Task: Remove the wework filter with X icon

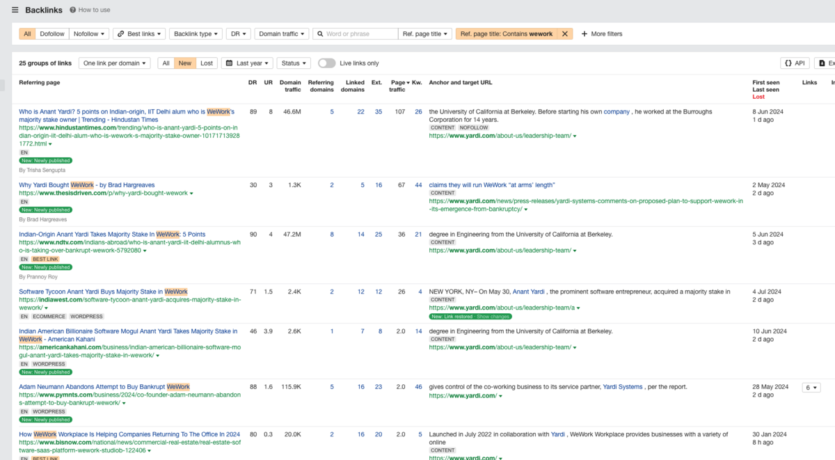Action: 565,33
